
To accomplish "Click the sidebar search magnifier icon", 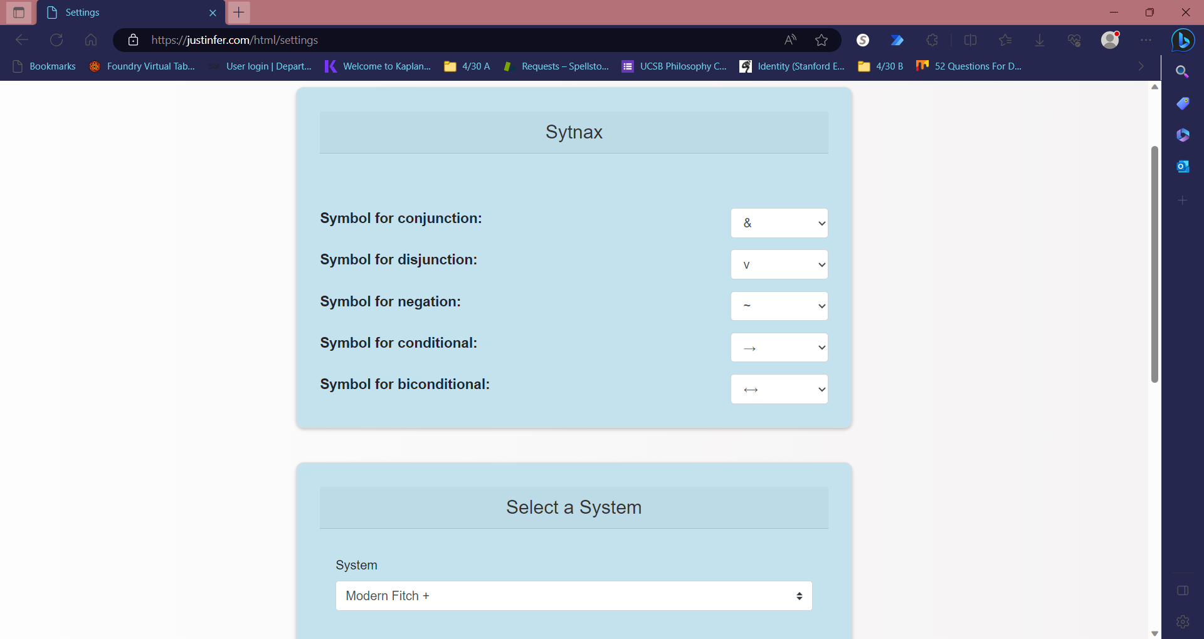I will tap(1183, 72).
